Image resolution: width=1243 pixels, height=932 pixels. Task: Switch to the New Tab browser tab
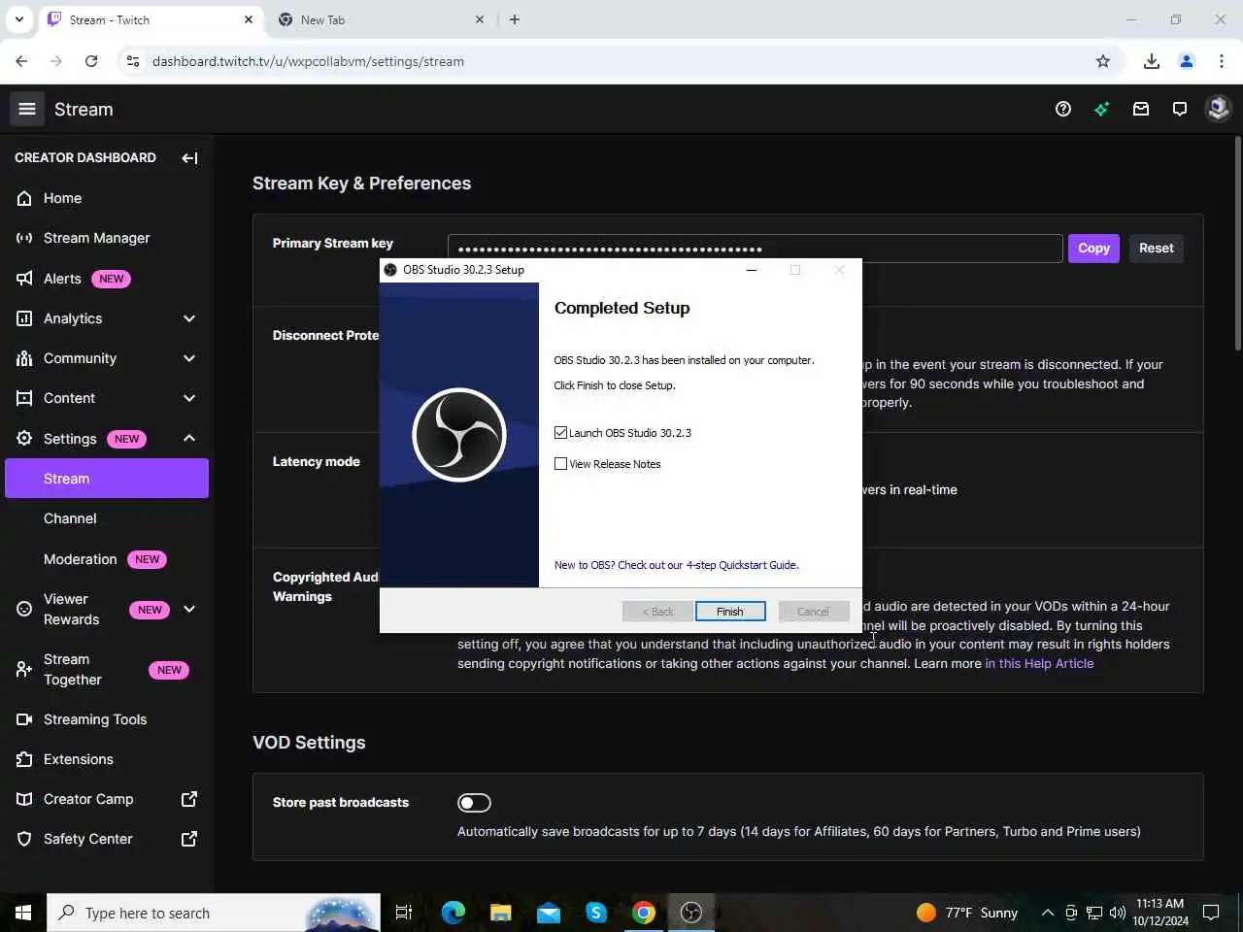[379, 19]
